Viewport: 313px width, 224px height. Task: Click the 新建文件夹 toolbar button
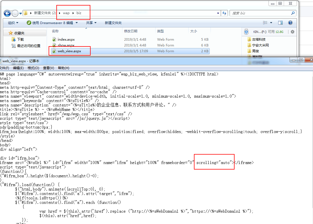point(113,23)
